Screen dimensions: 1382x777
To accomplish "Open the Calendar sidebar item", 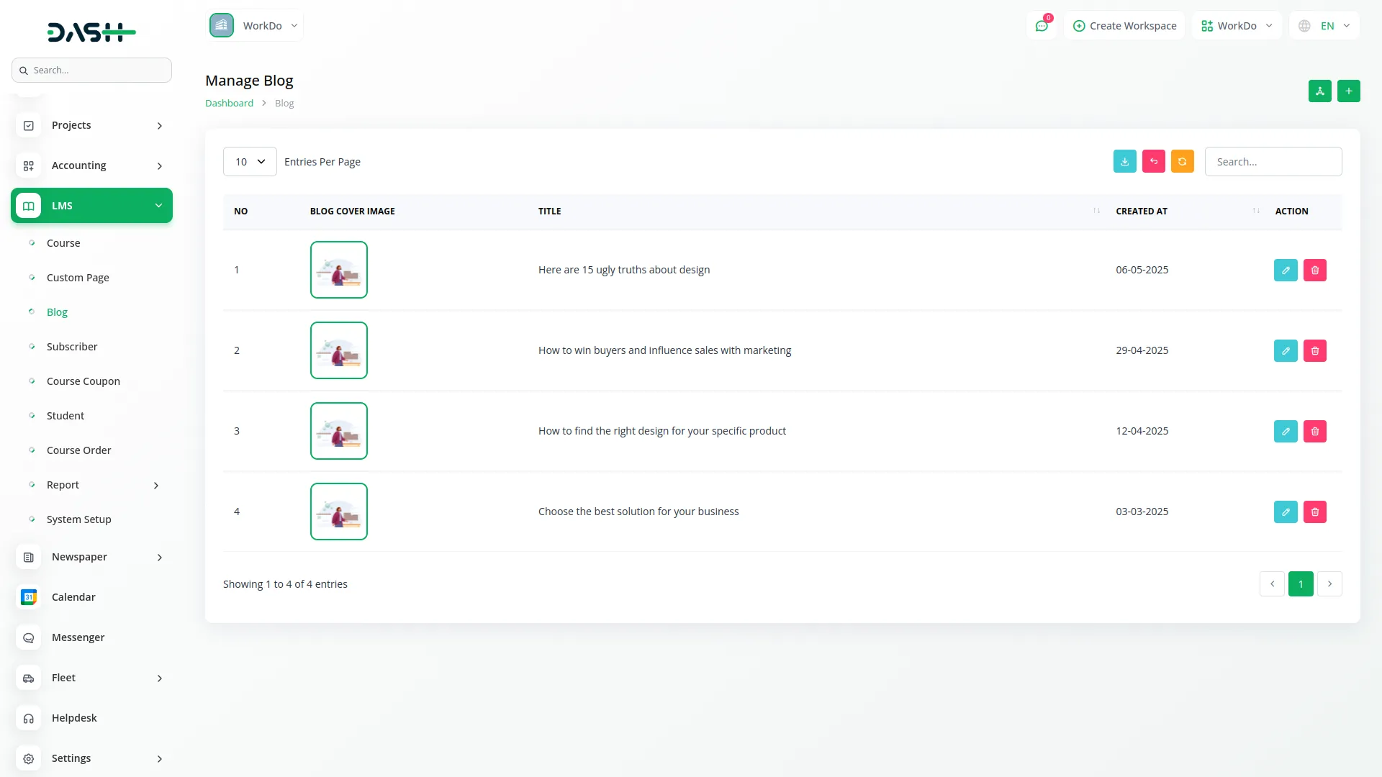I will [x=73, y=597].
